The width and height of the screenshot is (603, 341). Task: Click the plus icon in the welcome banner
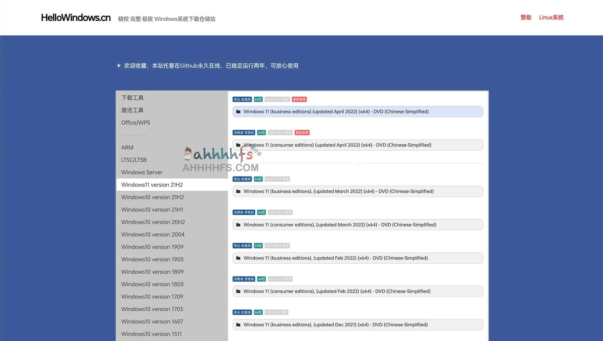[119, 65]
